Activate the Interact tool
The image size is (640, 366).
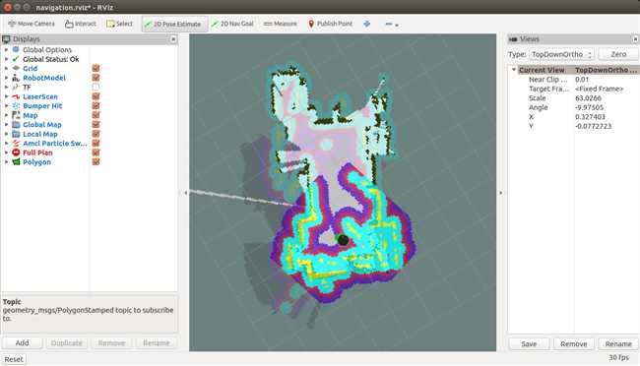(81, 24)
